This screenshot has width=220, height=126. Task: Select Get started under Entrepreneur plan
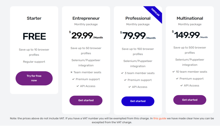tap(86, 100)
